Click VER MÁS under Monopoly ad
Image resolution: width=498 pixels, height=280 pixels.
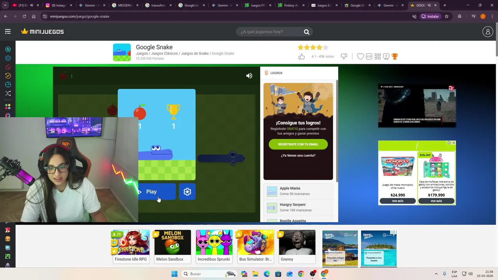click(x=398, y=201)
